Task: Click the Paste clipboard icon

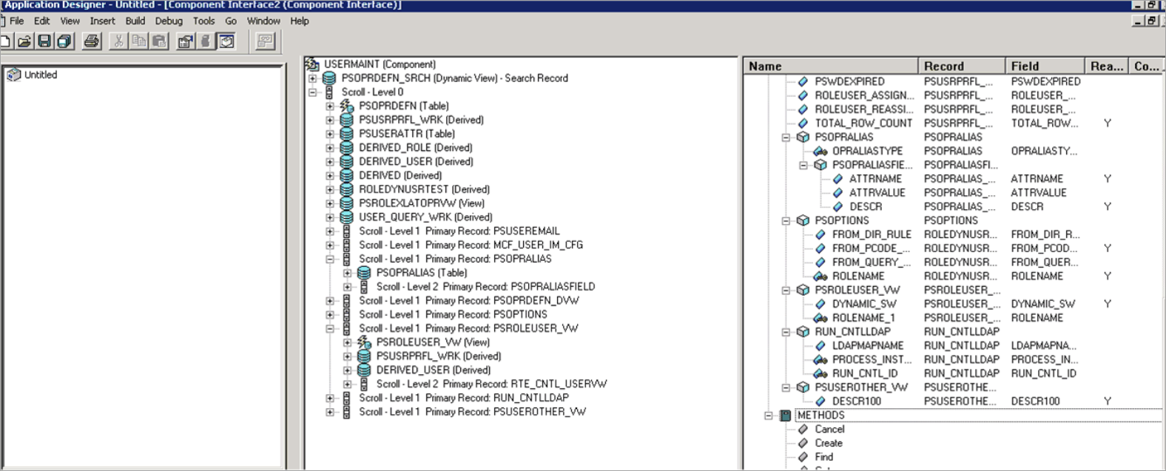Action: (x=158, y=41)
